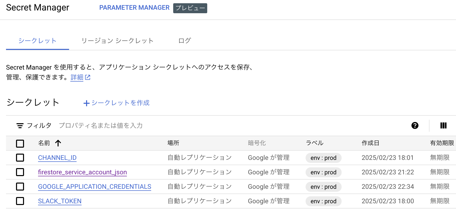Screen dimensions: 456x209
Task: Sort by the 作成日 column header
Action: click(x=370, y=143)
